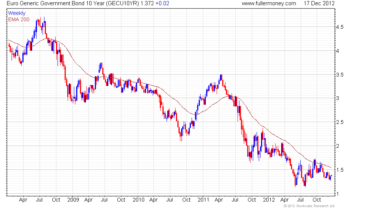Click the '3' y-axis label
The height and width of the screenshot is (209, 366).
pyautogui.click(x=338, y=98)
